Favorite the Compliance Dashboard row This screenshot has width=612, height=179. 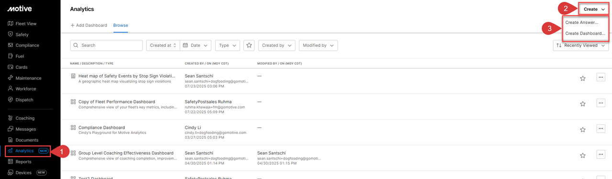pyautogui.click(x=583, y=130)
